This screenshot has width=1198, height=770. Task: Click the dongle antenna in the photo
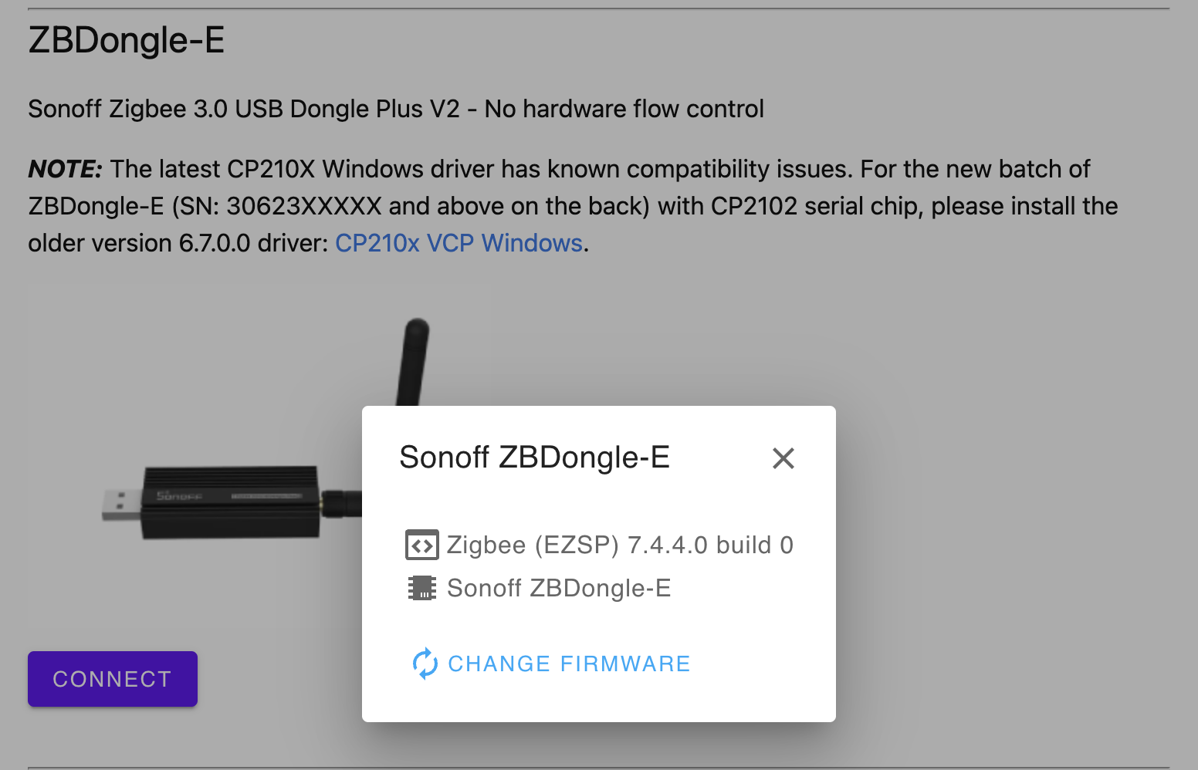tap(415, 355)
